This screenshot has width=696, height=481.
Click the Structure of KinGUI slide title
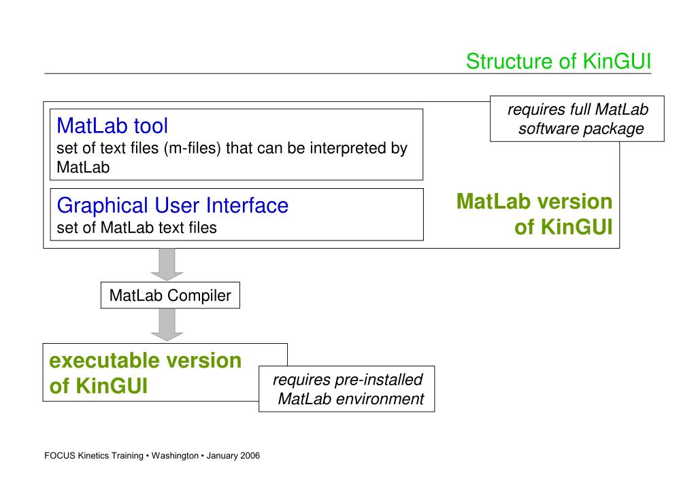(559, 61)
